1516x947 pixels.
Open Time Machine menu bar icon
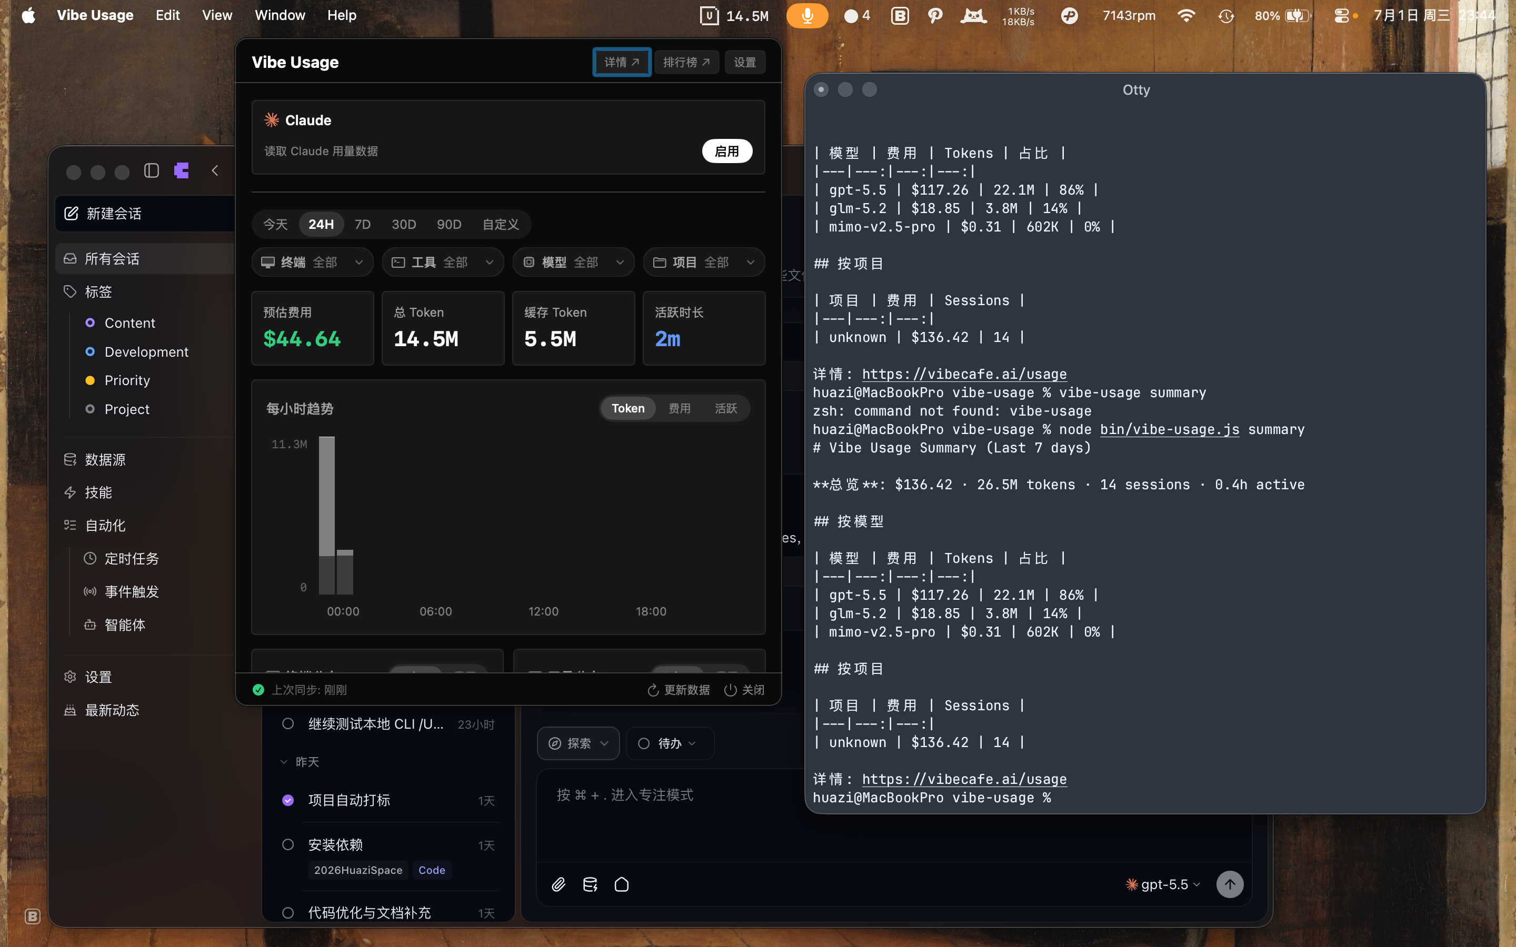(x=1226, y=16)
